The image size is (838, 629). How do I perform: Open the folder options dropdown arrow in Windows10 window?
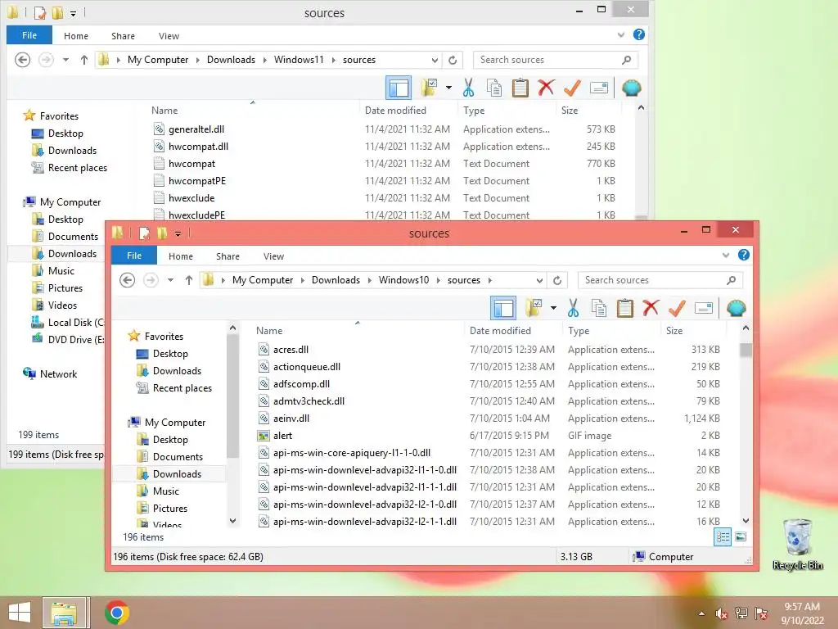tap(553, 308)
